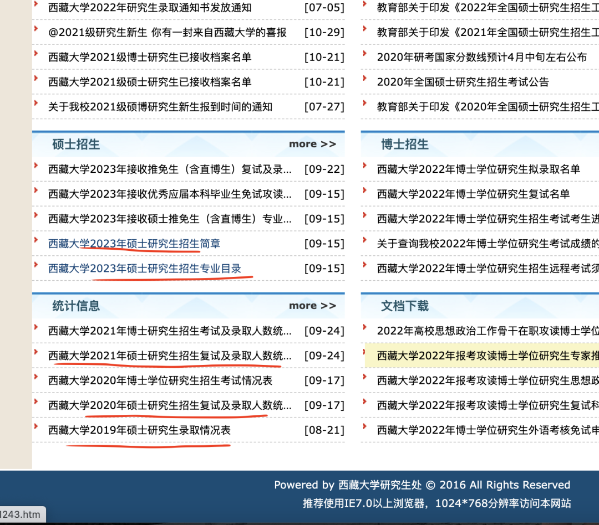Open @2021级研究生新生 喜报 announcement
This screenshot has height=525, width=599.
[x=167, y=33]
